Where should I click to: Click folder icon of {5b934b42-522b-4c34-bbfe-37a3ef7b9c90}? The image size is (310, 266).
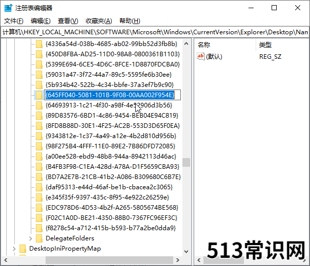coord(39,85)
